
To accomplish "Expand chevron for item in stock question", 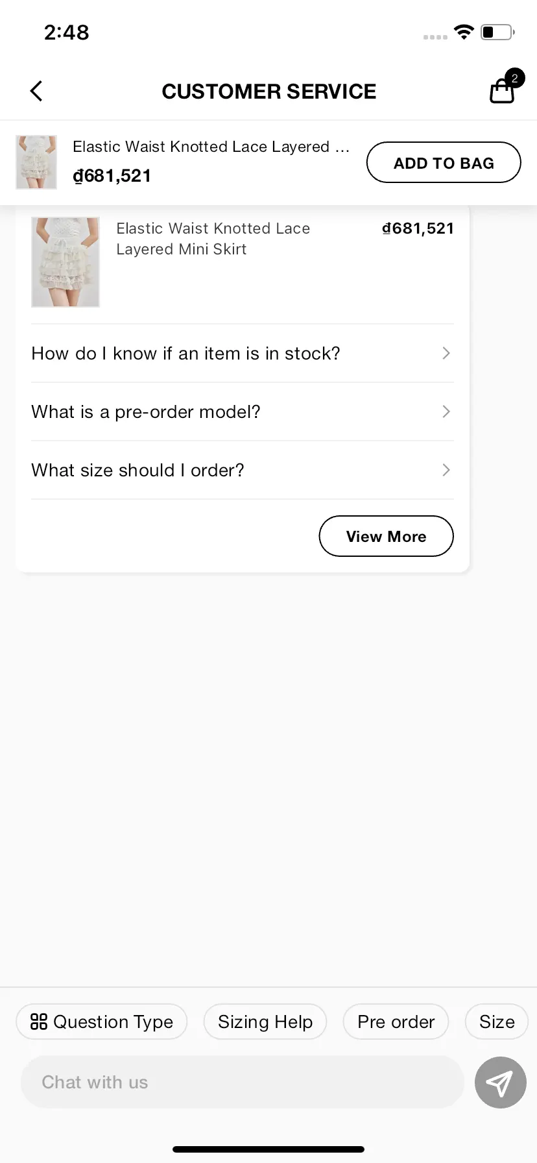I will coord(446,353).
